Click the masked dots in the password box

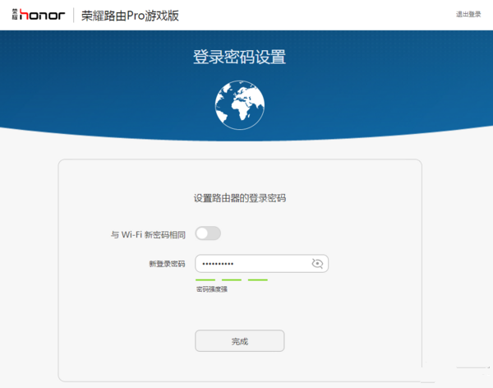tap(219, 263)
